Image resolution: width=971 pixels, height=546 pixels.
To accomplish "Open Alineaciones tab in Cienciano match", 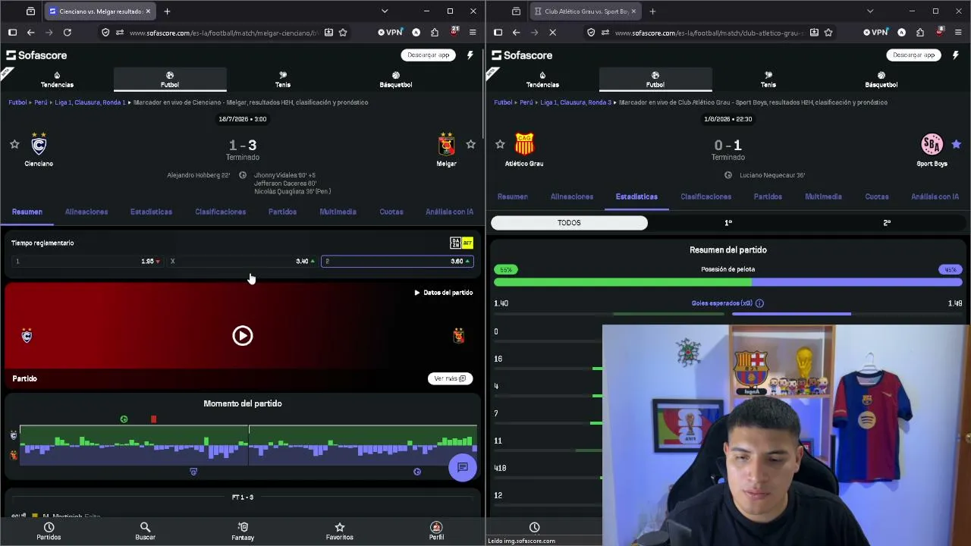I will coord(86,212).
